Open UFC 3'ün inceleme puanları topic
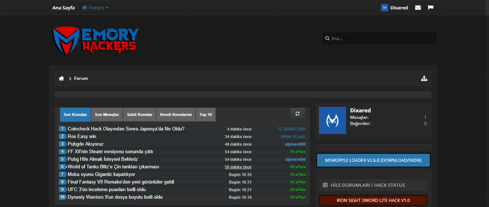The image size is (489, 207). click(x=107, y=190)
